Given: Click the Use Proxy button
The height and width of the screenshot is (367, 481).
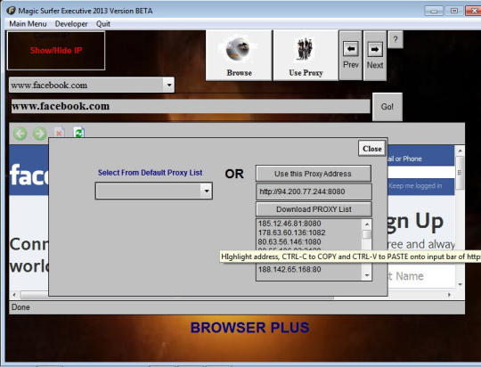Looking at the screenshot, I should pos(306,55).
